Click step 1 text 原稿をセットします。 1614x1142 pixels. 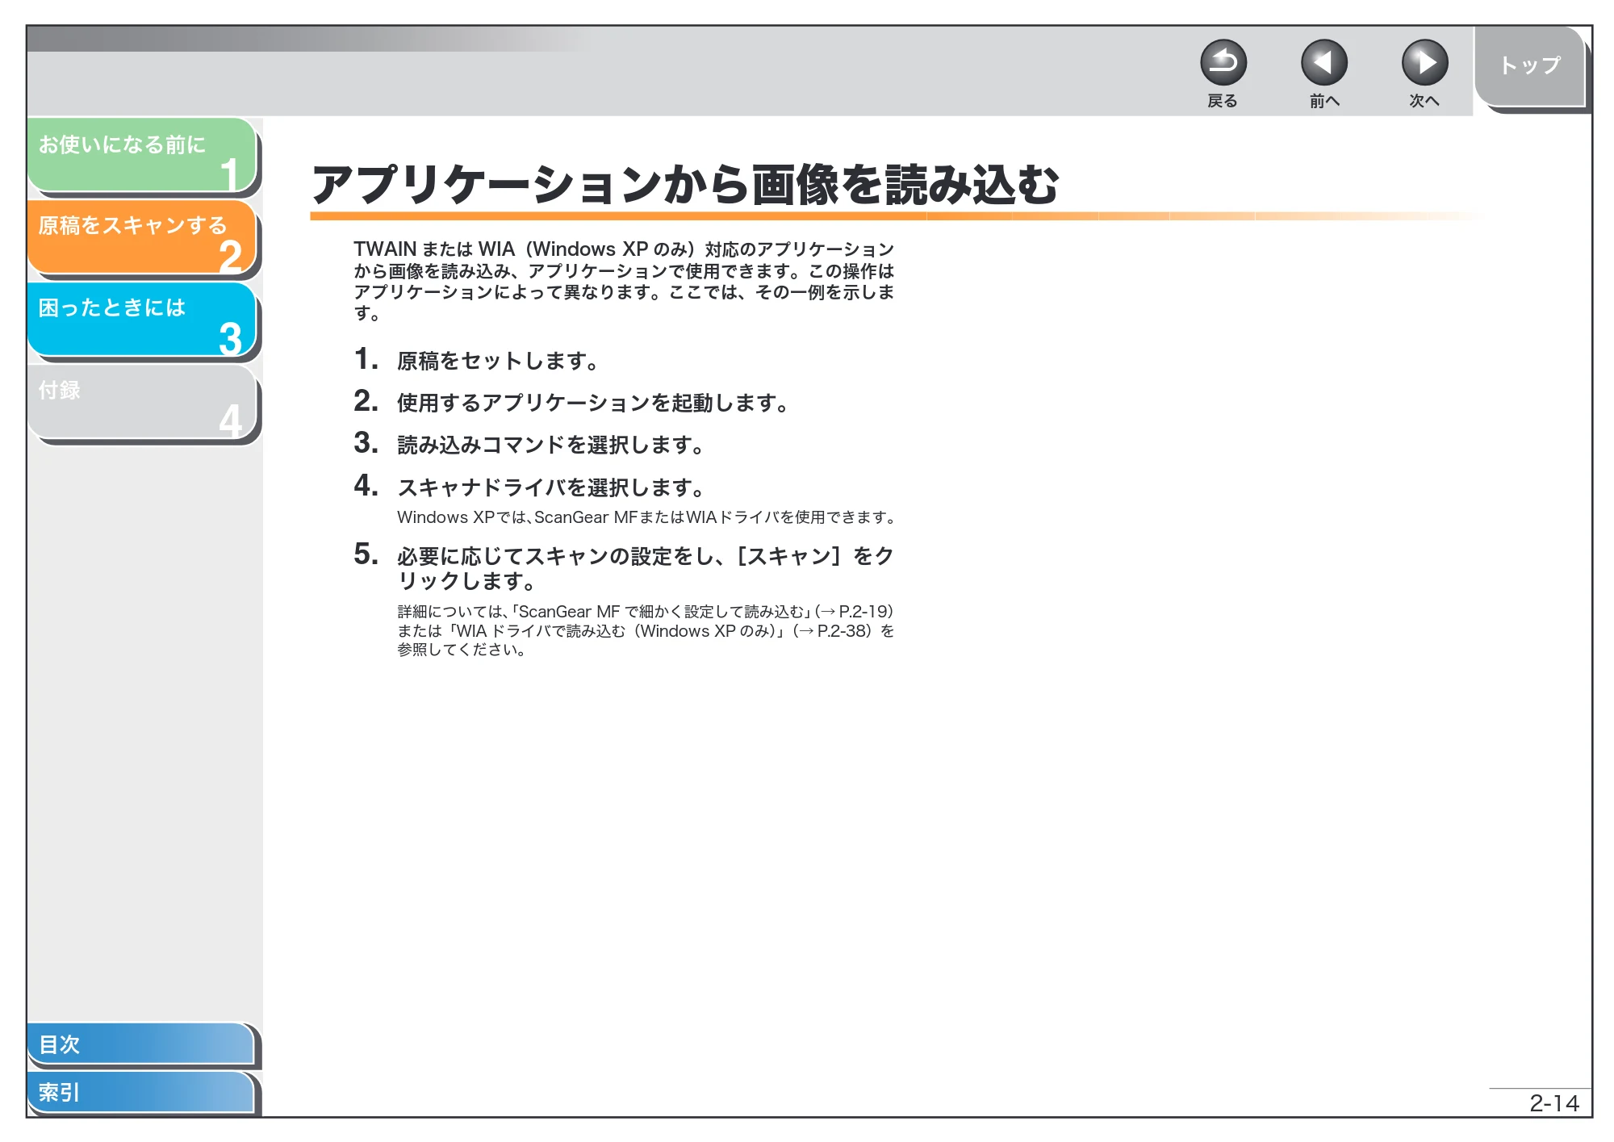[x=497, y=362]
